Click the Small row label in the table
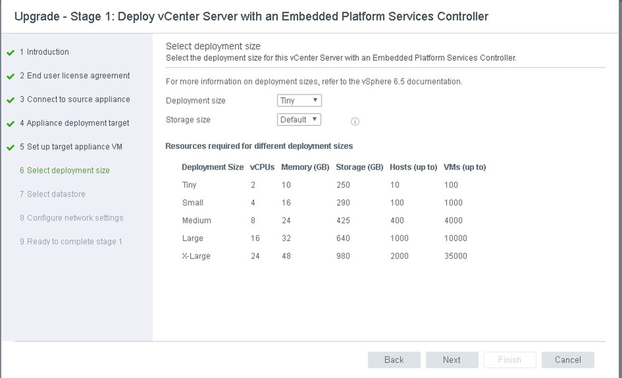622x378 pixels. pyautogui.click(x=193, y=203)
